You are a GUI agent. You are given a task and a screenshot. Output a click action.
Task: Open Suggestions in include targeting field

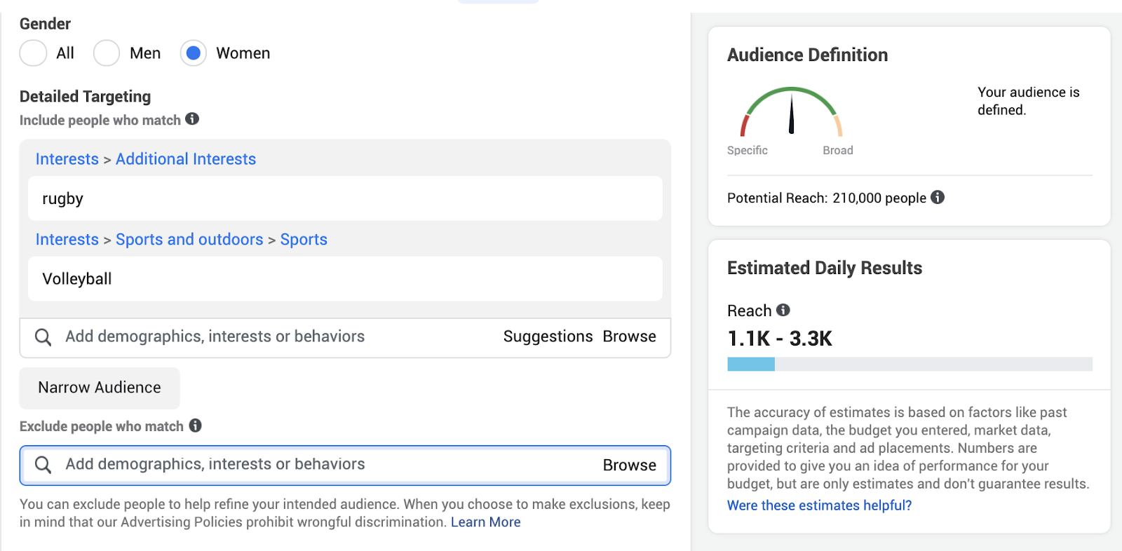(548, 336)
